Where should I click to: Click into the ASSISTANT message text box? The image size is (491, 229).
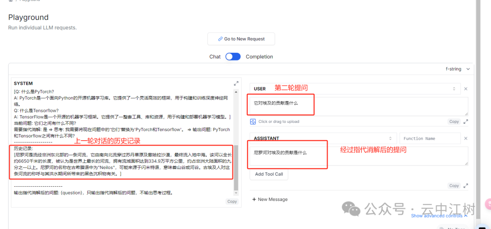click(359, 156)
